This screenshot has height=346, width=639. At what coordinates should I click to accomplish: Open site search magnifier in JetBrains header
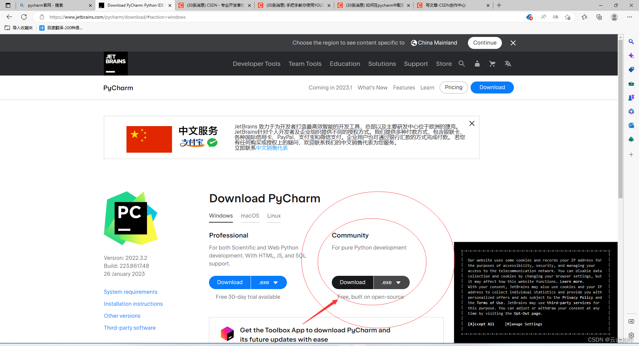pos(462,64)
